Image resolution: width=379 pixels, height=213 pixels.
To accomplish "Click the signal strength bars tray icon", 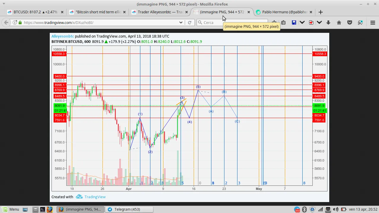I will click(320, 209).
